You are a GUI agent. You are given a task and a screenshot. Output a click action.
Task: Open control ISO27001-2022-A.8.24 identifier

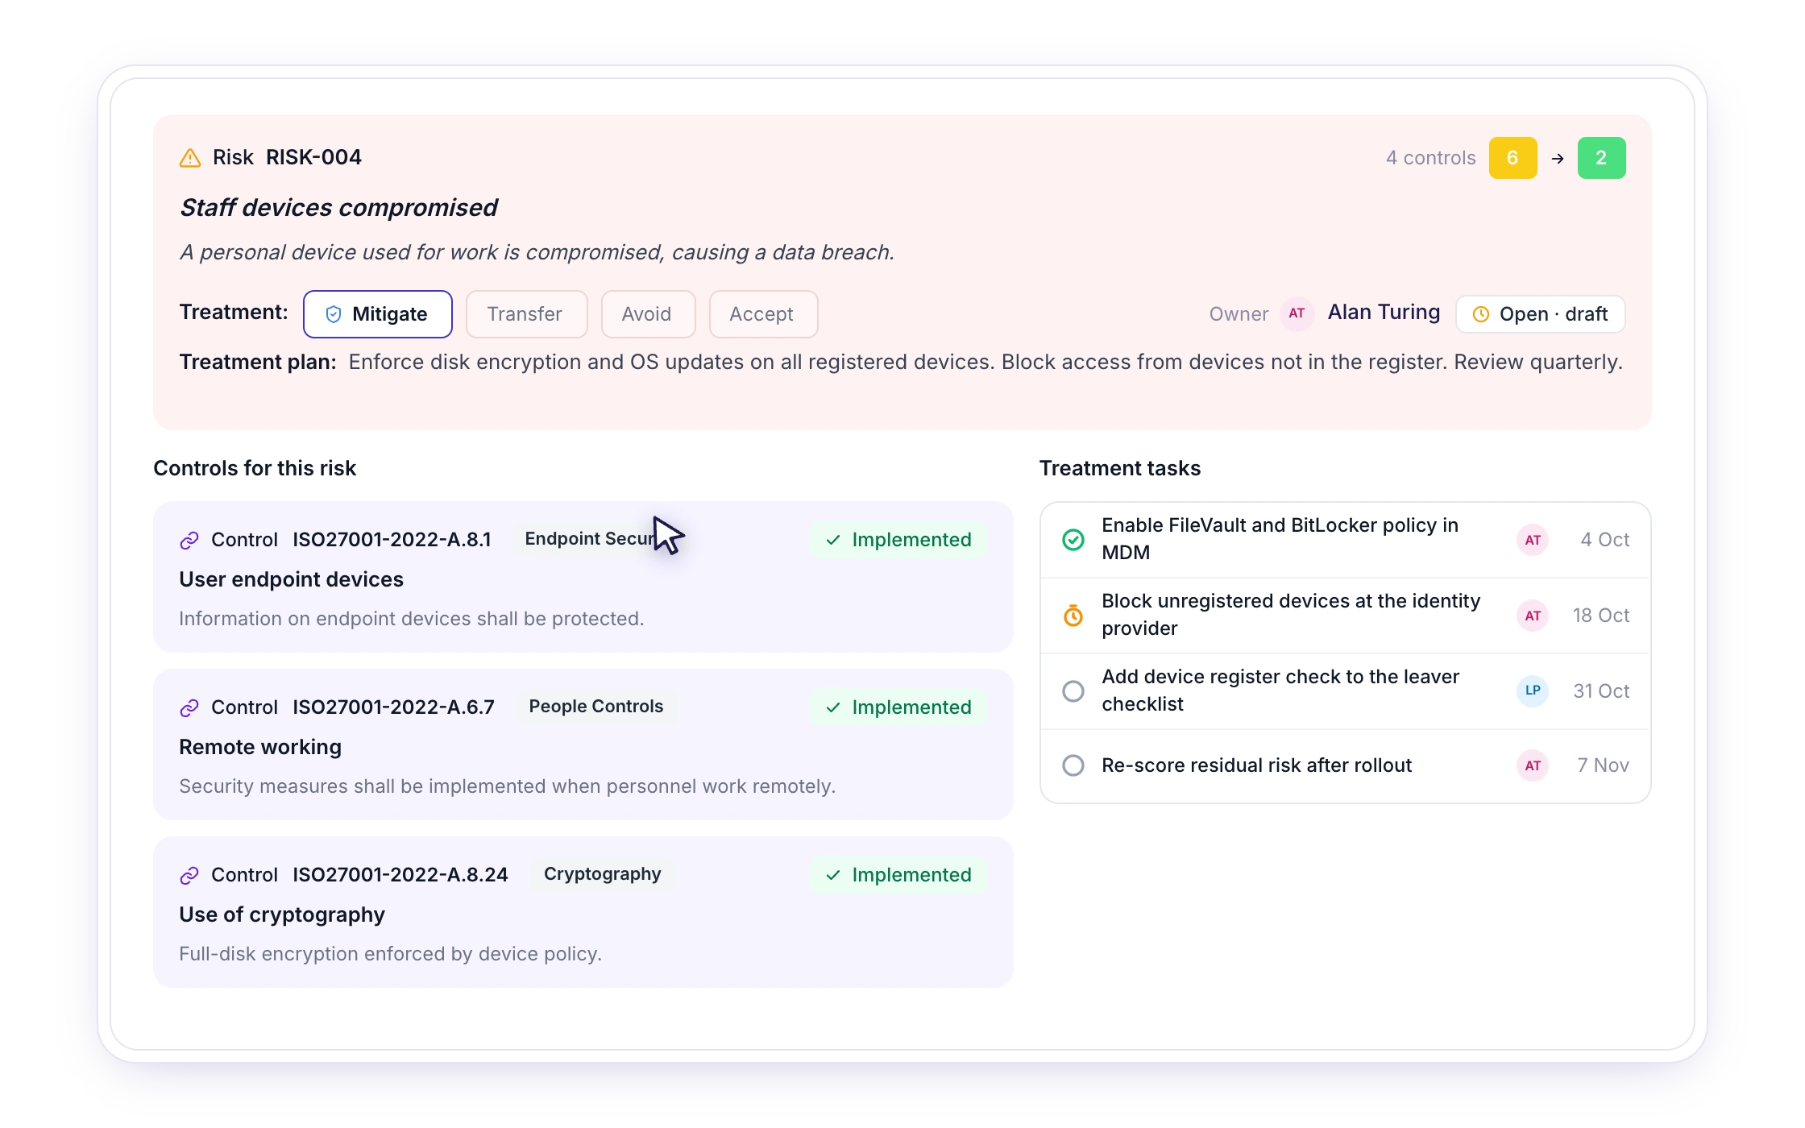[x=400, y=875]
